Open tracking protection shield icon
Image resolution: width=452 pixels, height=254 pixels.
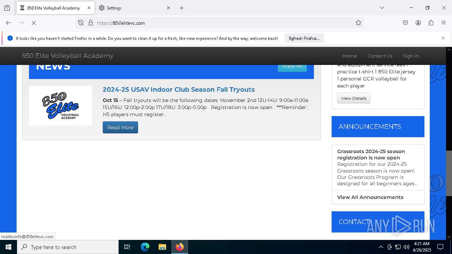pyautogui.click(x=81, y=23)
